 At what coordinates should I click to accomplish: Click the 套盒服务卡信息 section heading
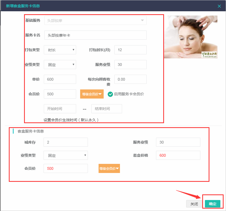[x=31, y=131]
